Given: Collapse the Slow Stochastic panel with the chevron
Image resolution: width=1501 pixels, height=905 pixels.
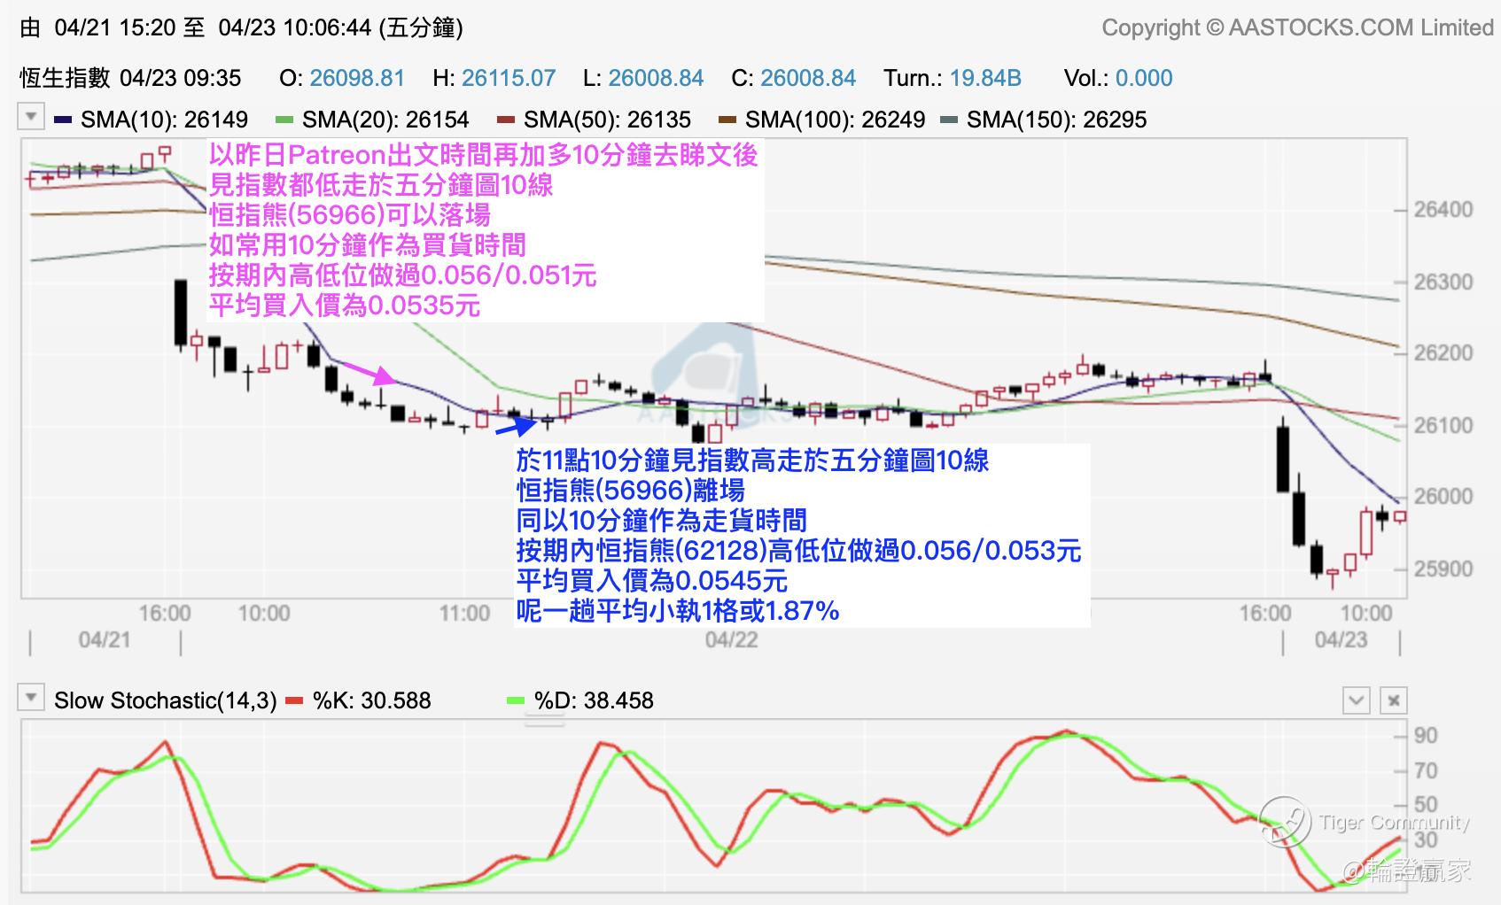Looking at the screenshot, I should point(1357,700).
